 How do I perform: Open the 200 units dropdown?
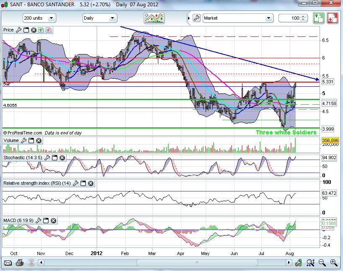point(39,18)
